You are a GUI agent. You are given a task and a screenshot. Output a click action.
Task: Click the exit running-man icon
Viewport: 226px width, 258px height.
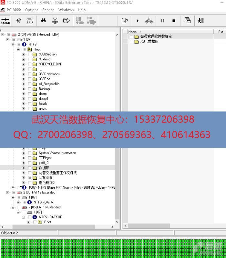[x=201, y=21]
